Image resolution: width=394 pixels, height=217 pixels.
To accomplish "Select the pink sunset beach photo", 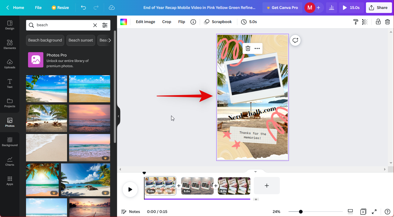I will (x=90, y=118).
